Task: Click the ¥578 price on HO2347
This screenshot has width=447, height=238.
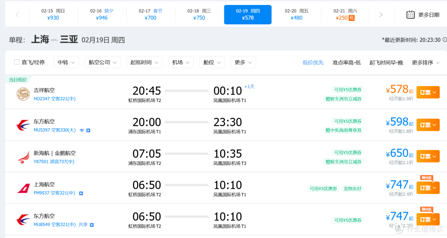Action: pyautogui.click(x=399, y=90)
